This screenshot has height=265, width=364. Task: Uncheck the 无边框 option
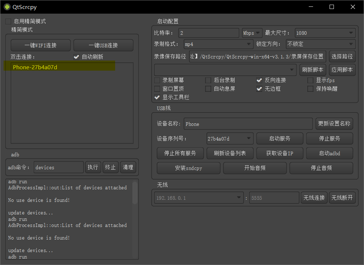pos(259,89)
